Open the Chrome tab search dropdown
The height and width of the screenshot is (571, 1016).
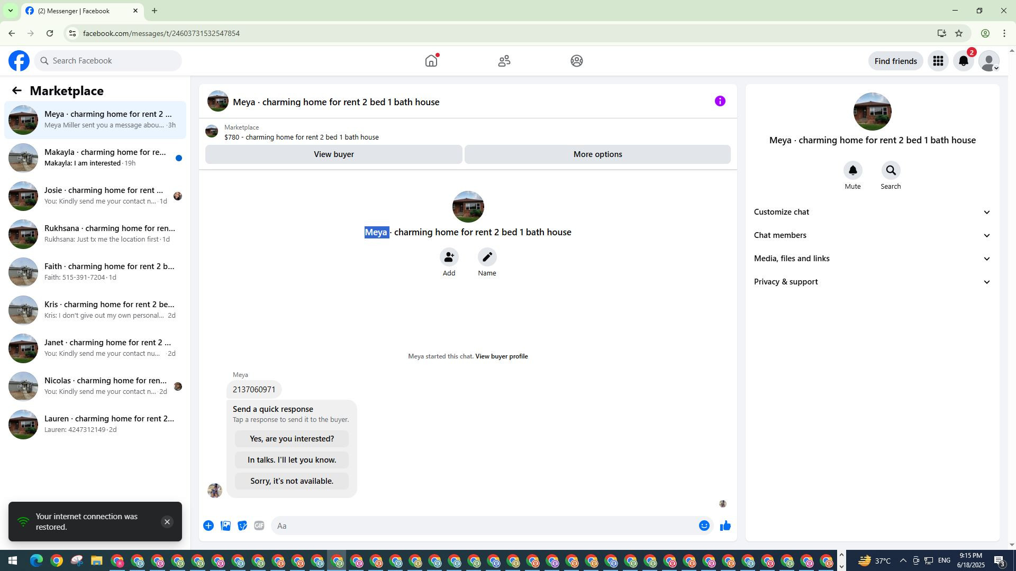click(10, 11)
